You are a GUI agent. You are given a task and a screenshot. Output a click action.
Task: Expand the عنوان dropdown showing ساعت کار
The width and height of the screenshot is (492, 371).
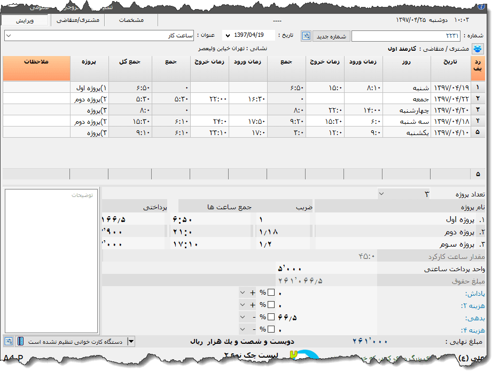click(x=9, y=36)
